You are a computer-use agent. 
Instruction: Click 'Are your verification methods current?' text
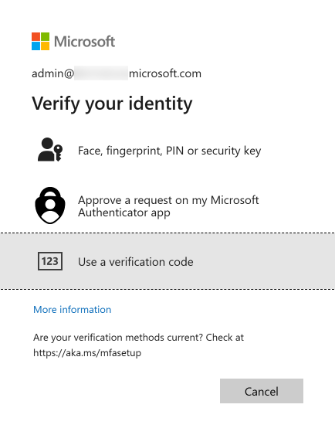point(118,338)
